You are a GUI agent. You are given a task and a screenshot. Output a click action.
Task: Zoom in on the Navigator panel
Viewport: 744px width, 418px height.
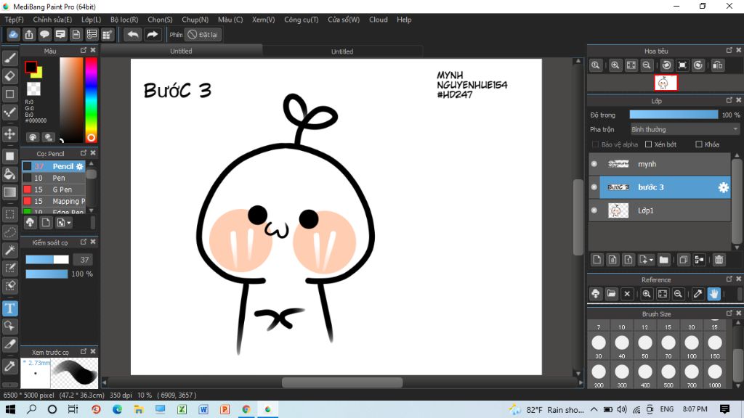pyautogui.click(x=615, y=65)
